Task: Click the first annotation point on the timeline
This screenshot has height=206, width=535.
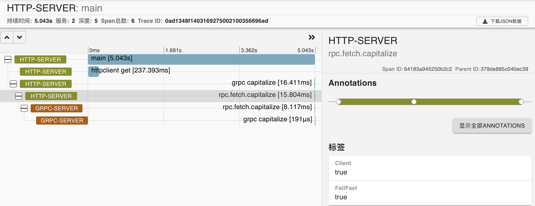Action: coord(338,102)
